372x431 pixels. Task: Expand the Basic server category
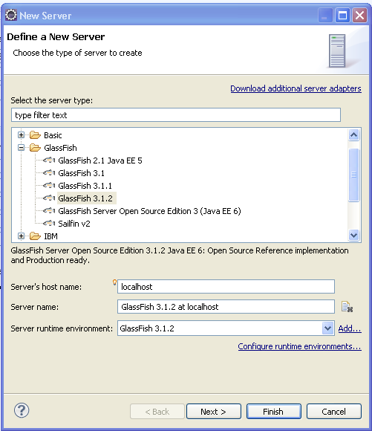coord(21,135)
